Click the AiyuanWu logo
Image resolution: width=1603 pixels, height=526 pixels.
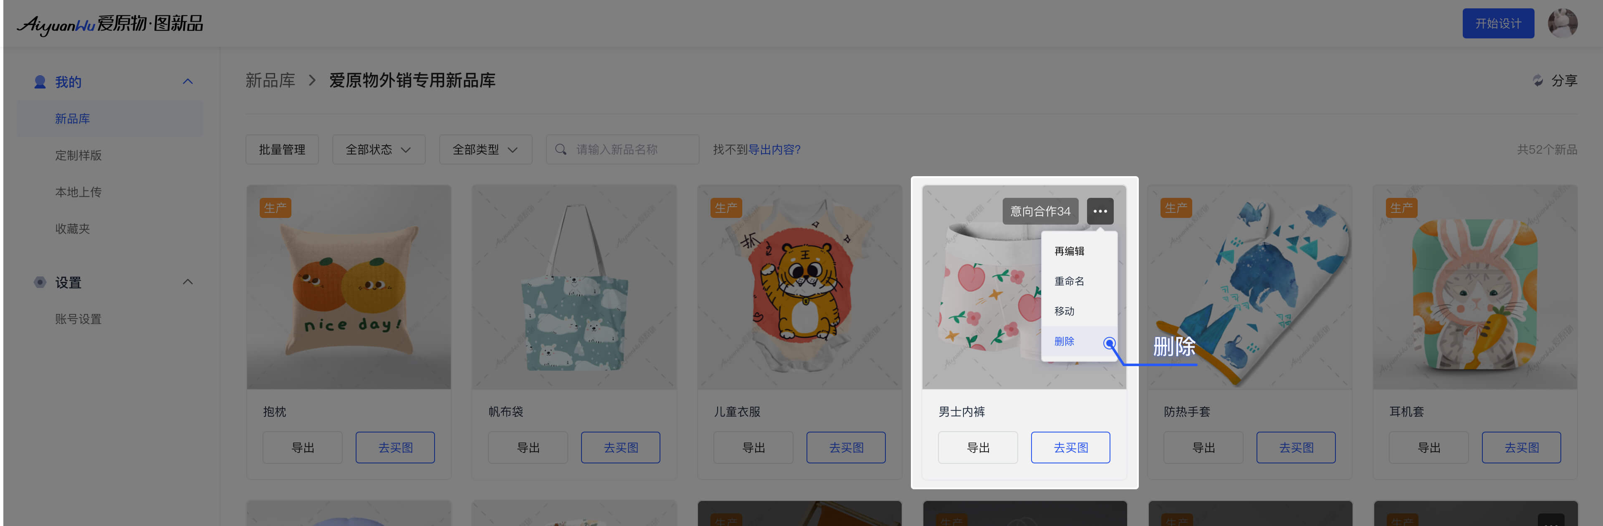pos(110,24)
